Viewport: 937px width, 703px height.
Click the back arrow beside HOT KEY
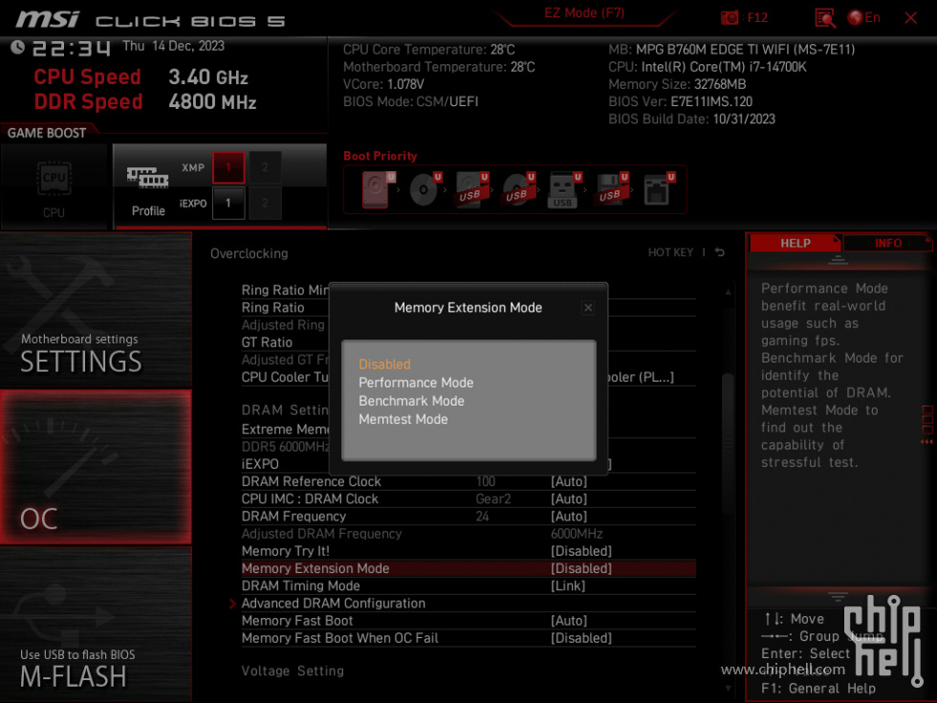tap(720, 253)
